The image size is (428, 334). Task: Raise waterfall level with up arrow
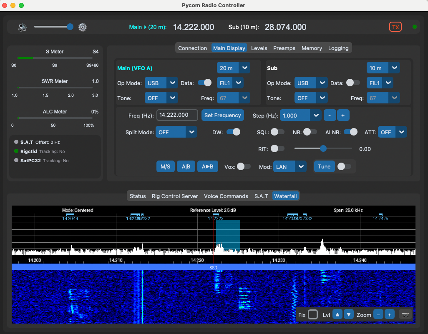tap(337, 315)
